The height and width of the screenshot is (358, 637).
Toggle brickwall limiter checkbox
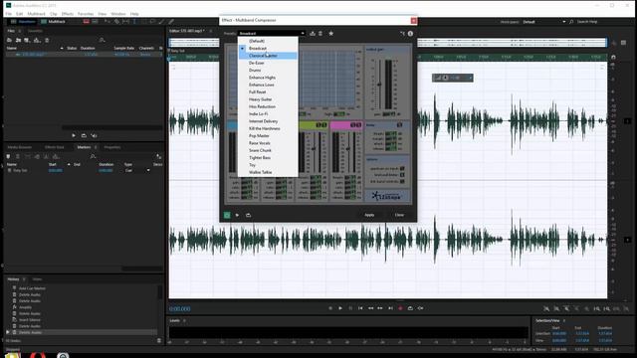tap(402, 175)
